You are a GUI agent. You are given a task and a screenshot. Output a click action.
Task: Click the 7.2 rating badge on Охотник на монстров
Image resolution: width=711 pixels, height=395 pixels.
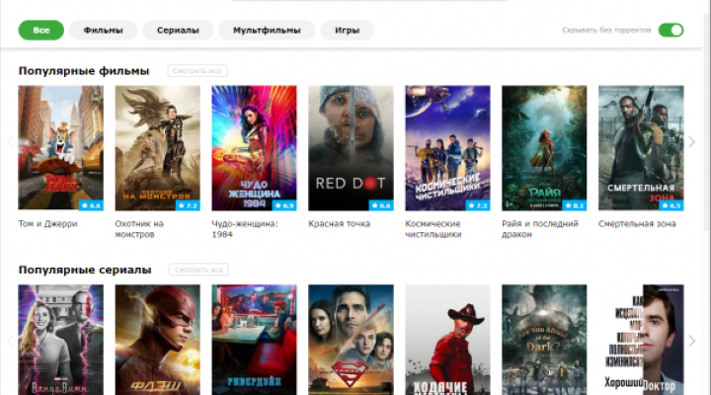[188, 205]
